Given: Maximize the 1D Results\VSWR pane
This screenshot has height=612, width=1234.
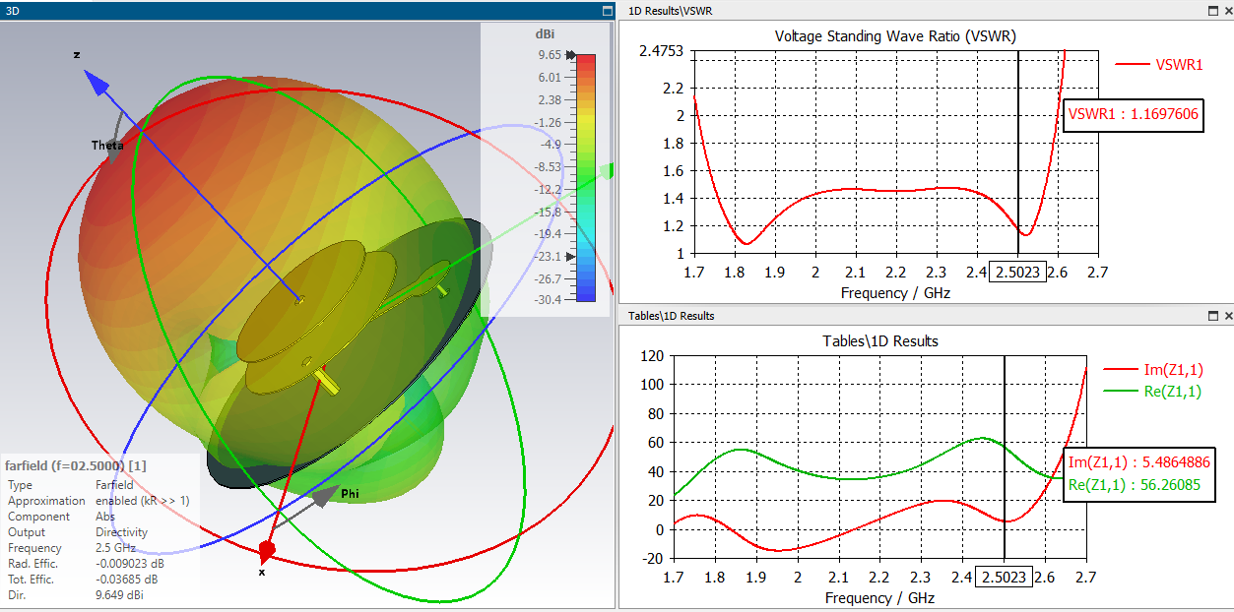Looking at the screenshot, I should click(x=1212, y=10).
